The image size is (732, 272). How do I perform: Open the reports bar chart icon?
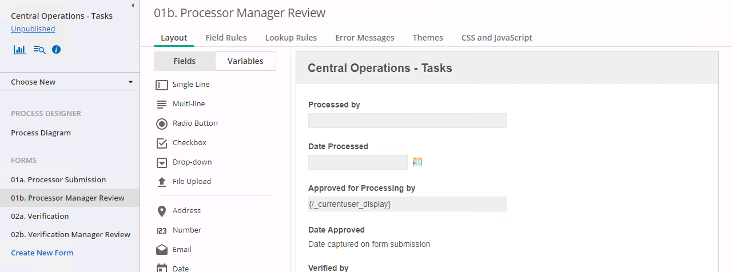[19, 50]
